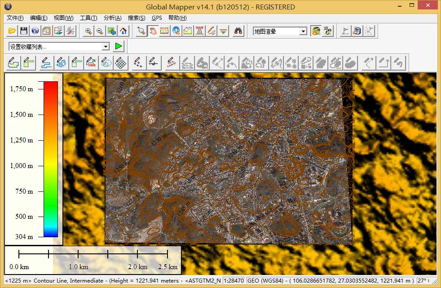
Task: Open the 分析(A) menu
Action: pyautogui.click(x=112, y=18)
